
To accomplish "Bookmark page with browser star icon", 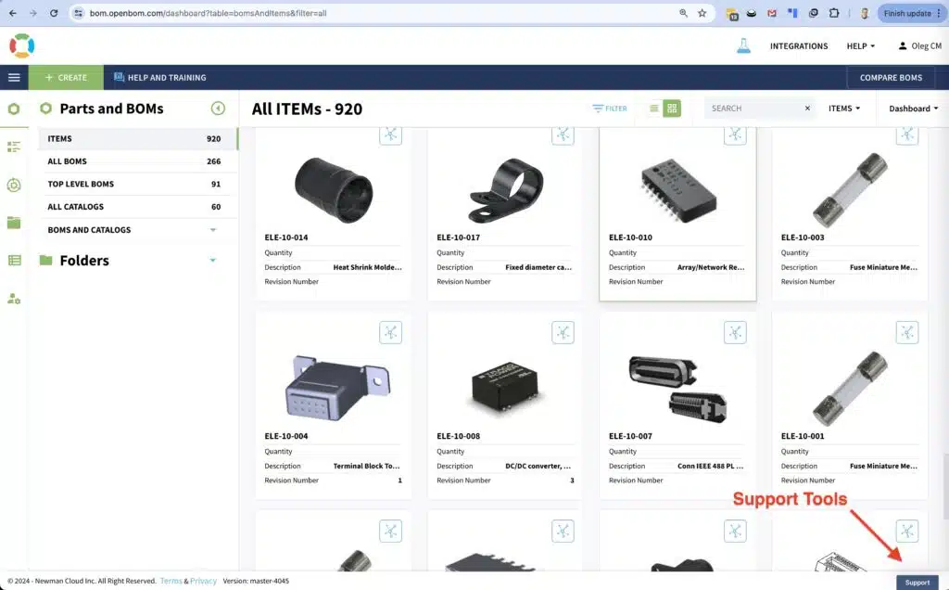I will click(702, 13).
